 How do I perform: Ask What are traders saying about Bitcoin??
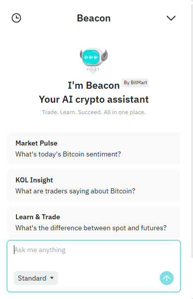75,191
